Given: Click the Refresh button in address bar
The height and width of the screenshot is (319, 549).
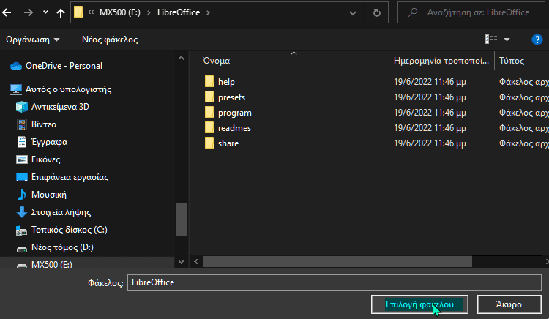Looking at the screenshot, I should (x=376, y=12).
